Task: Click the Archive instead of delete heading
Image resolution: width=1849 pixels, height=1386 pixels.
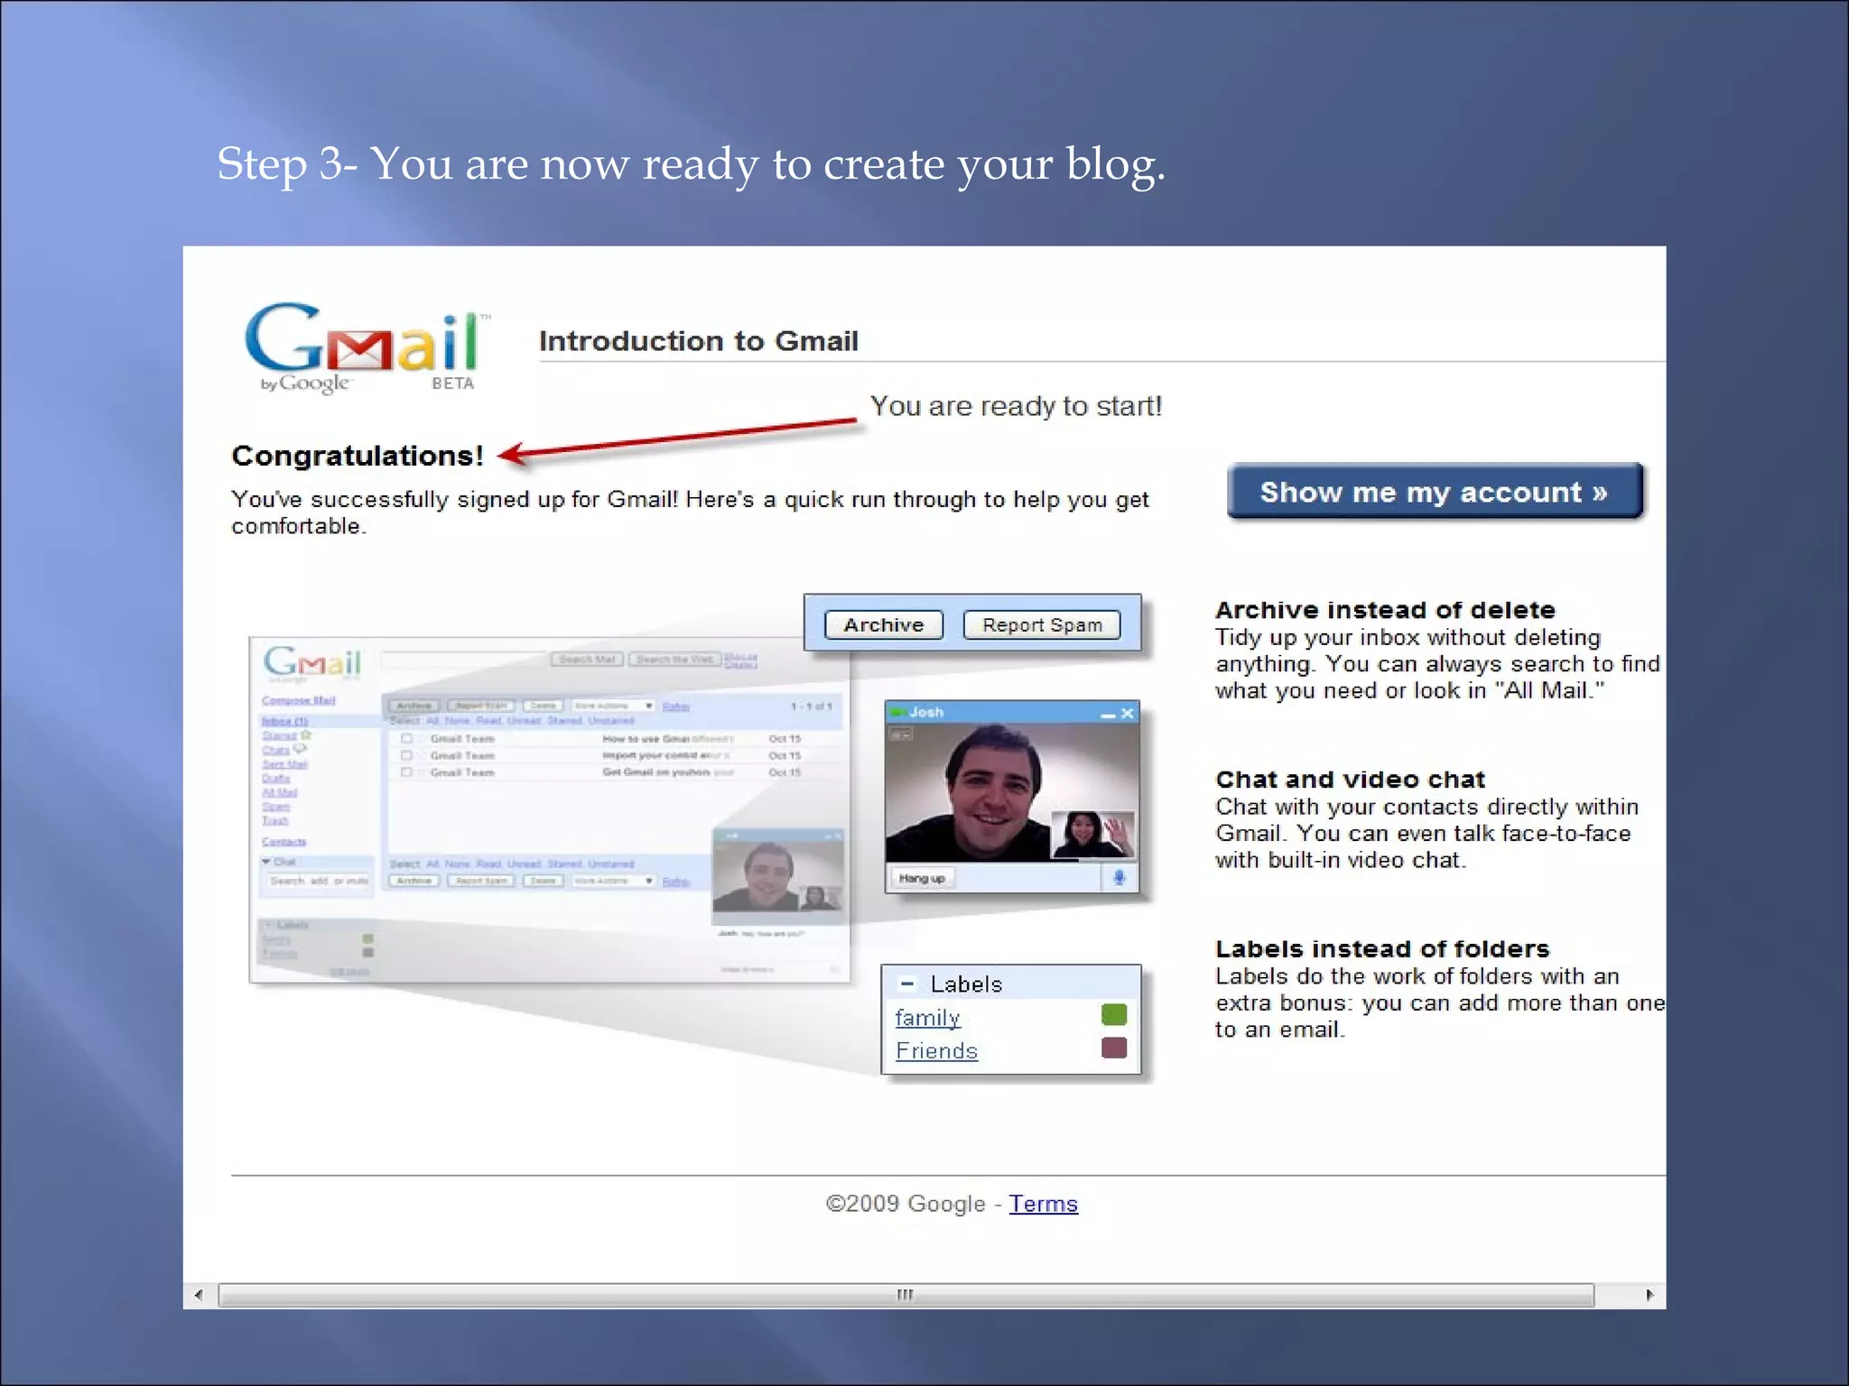Action: (1385, 610)
